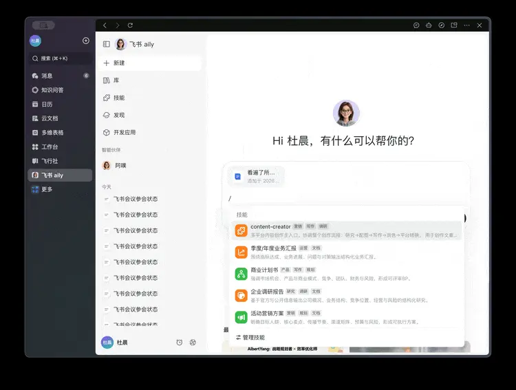Select 飞书 aily in dark sidebar

coord(60,175)
